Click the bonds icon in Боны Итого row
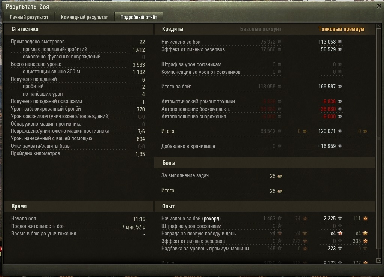384x277 pixels. [x=280, y=191]
